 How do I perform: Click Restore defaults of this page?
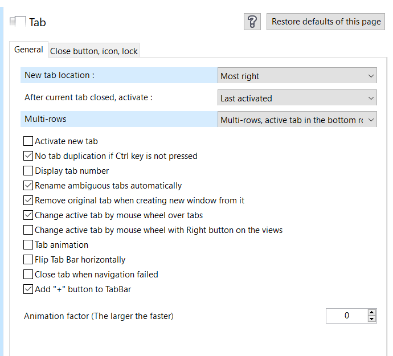click(x=326, y=22)
